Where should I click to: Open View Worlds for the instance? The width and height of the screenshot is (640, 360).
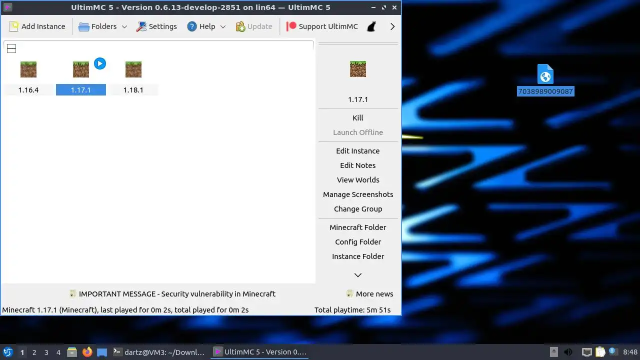coord(358,180)
